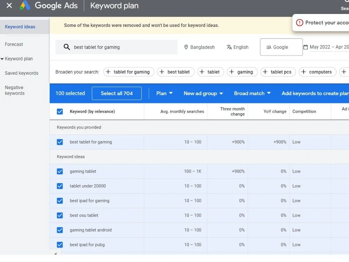The height and width of the screenshot is (262, 349).
Task: Open the calendar icon for date range
Action: point(306,47)
